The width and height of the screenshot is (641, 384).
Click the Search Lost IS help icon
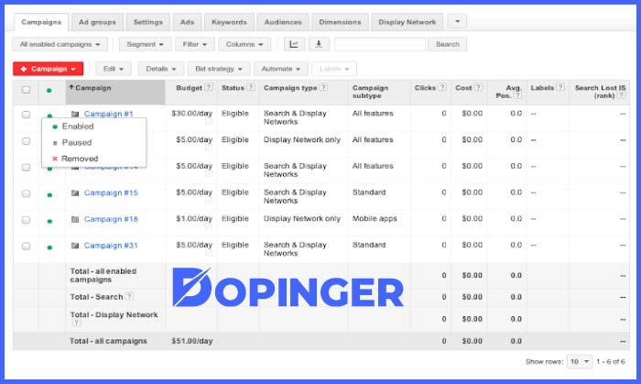(x=622, y=95)
